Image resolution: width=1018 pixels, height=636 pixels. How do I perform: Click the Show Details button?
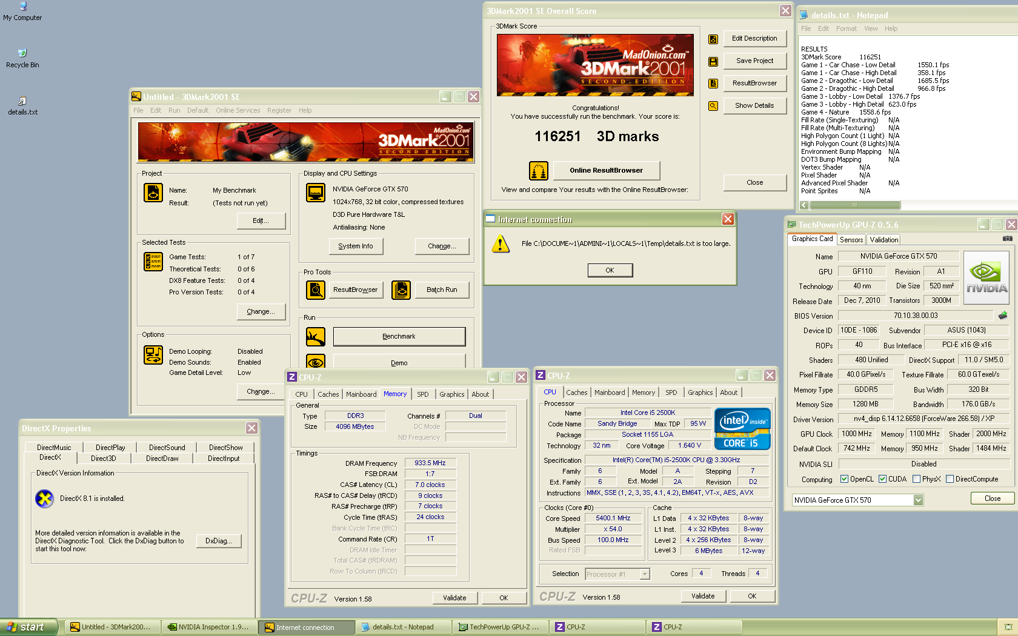tap(754, 105)
